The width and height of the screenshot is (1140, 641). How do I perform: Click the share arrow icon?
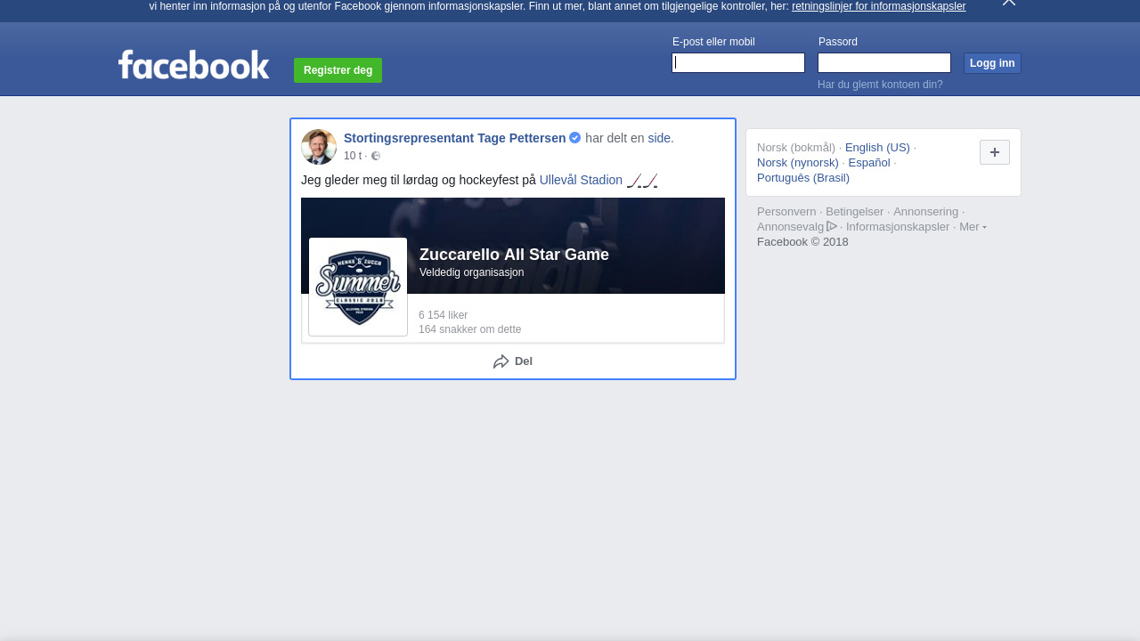click(501, 361)
